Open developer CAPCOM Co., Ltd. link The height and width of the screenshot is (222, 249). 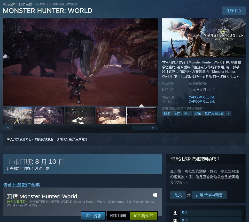click(x=201, y=97)
